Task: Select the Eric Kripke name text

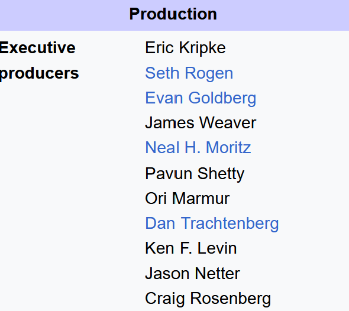Action: [x=185, y=48]
